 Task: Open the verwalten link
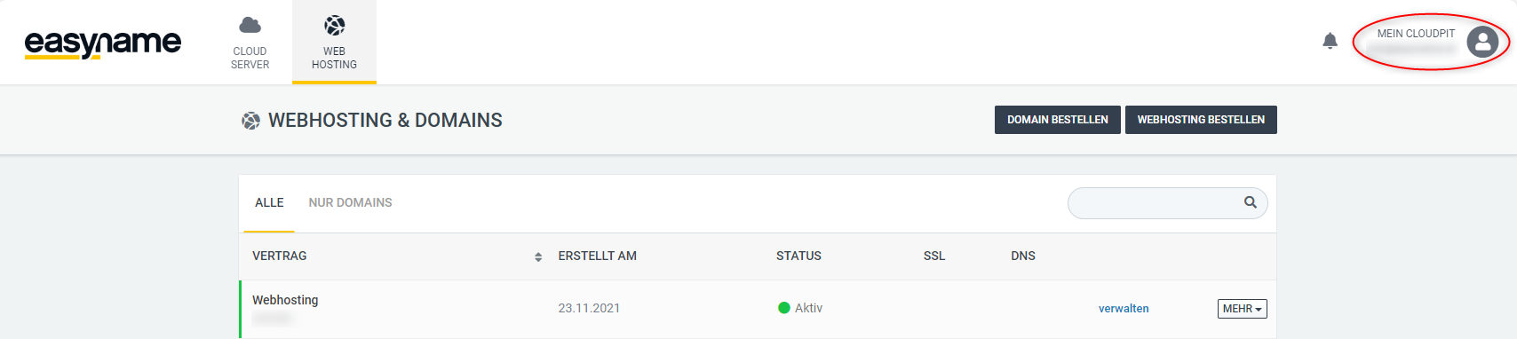point(1124,309)
